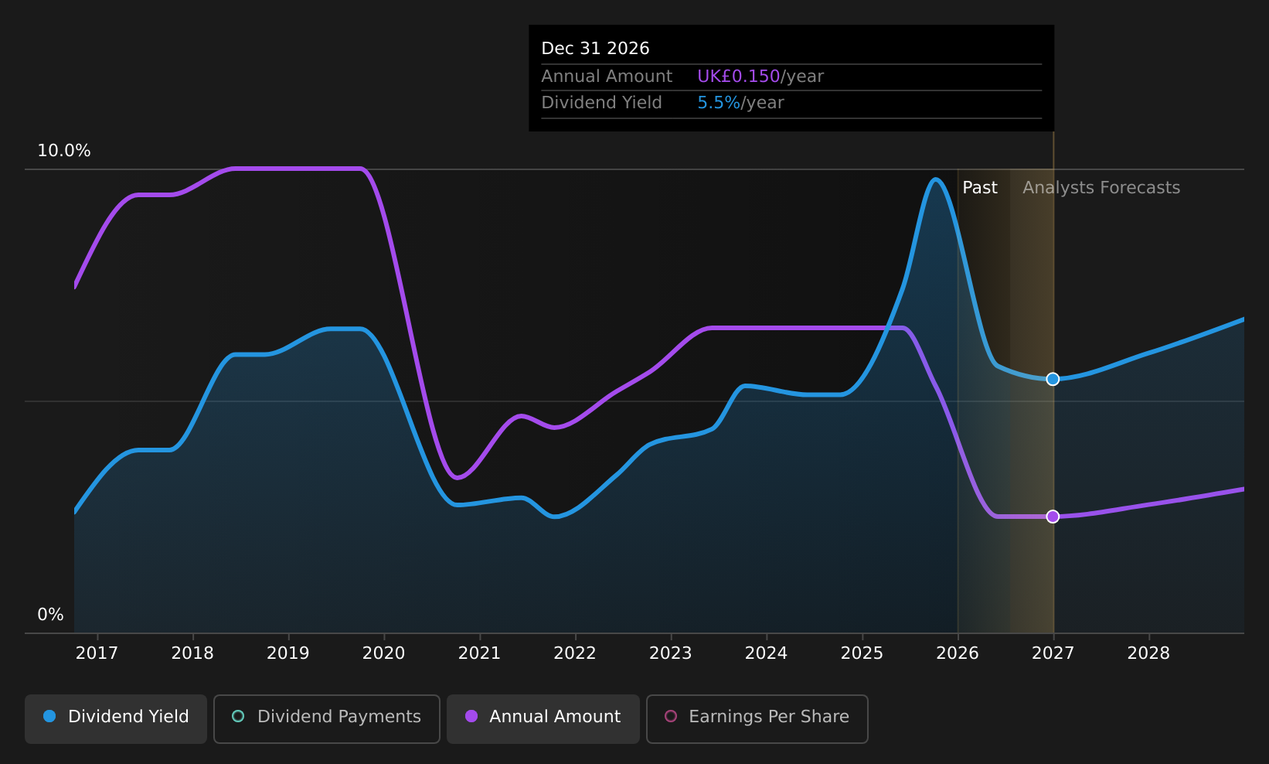The height and width of the screenshot is (764, 1269).
Task: Toggle the Dividend Yield series
Action: 116,719
